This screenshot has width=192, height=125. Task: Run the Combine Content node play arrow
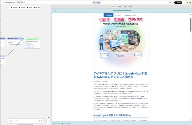pyautogui.click(x=38, y=39)
